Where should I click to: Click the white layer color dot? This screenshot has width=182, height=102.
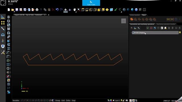click(x=113, y=100)
